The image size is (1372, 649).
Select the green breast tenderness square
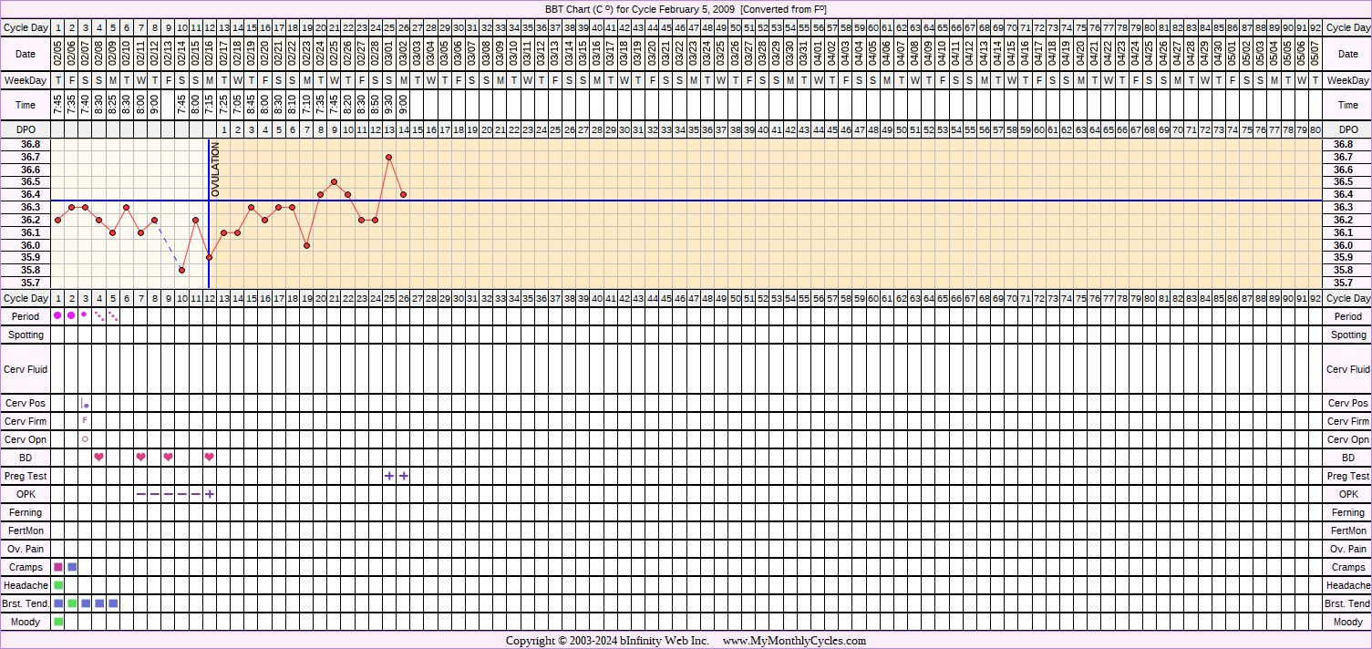click(x=72, y=603)
